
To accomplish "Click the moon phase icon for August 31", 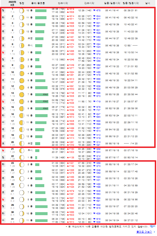I will (x=22, y=221).
